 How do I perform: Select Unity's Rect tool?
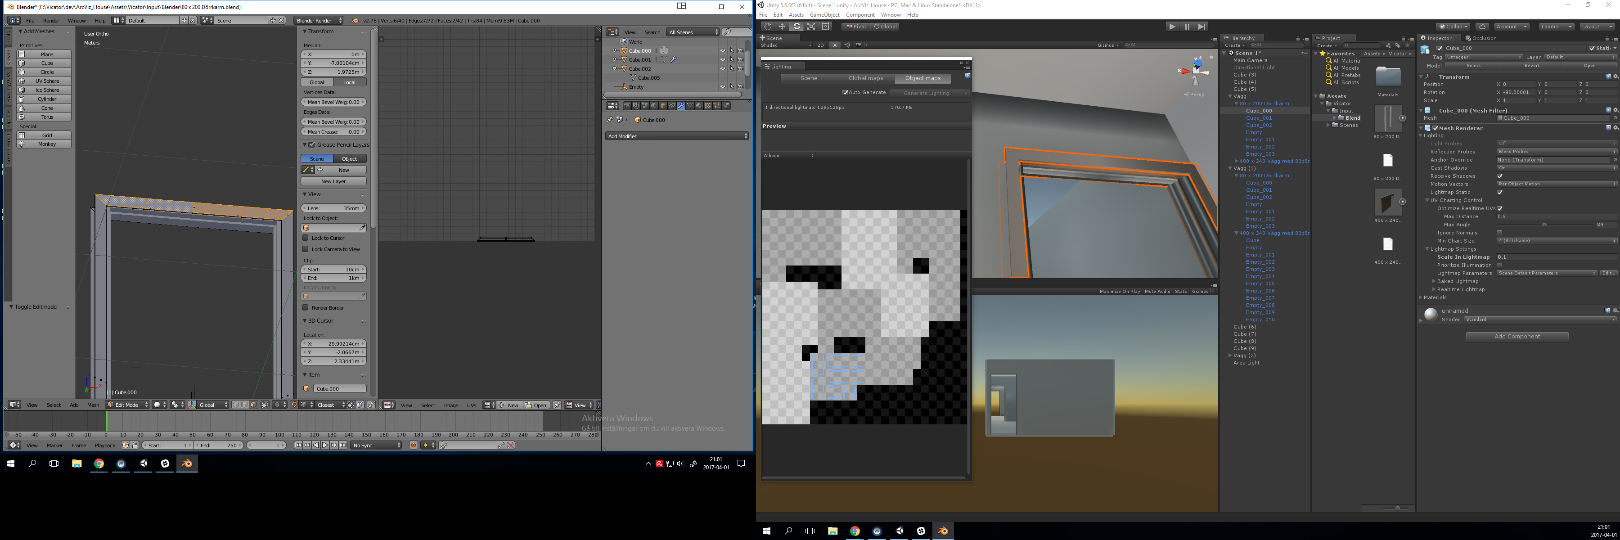click(826, 27)
